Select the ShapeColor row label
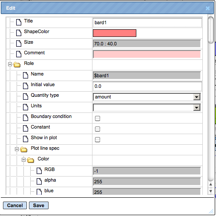This screenshot has width=216, height=216. pos(37,31)
